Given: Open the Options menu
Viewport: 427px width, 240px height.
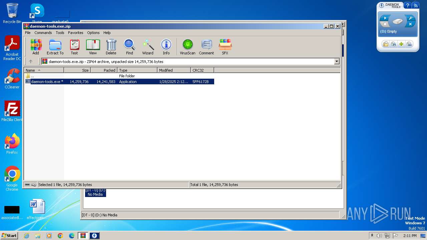Looking at the screenshot, I should coord(93,33).
